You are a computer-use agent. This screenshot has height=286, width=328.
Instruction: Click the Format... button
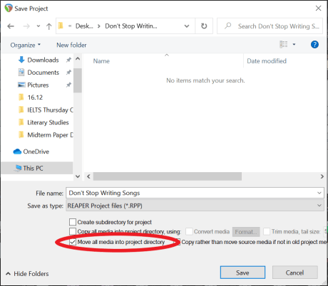click(246, 232)
